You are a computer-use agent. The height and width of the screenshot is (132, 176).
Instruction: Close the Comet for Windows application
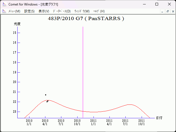[x=169, y=4]
